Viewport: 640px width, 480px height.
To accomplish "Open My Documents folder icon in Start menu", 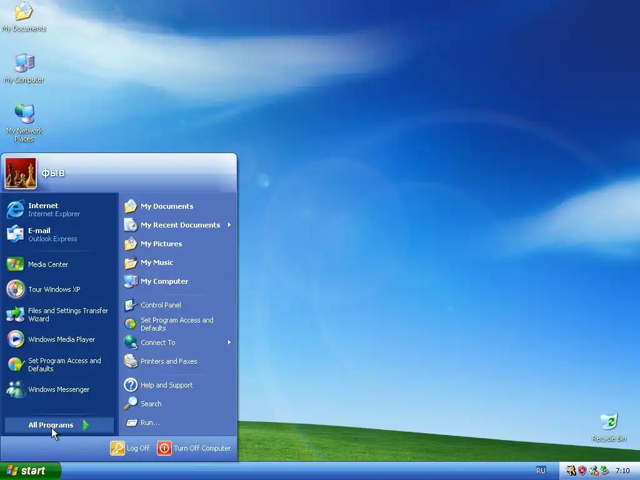I will (x=131, y=206).
